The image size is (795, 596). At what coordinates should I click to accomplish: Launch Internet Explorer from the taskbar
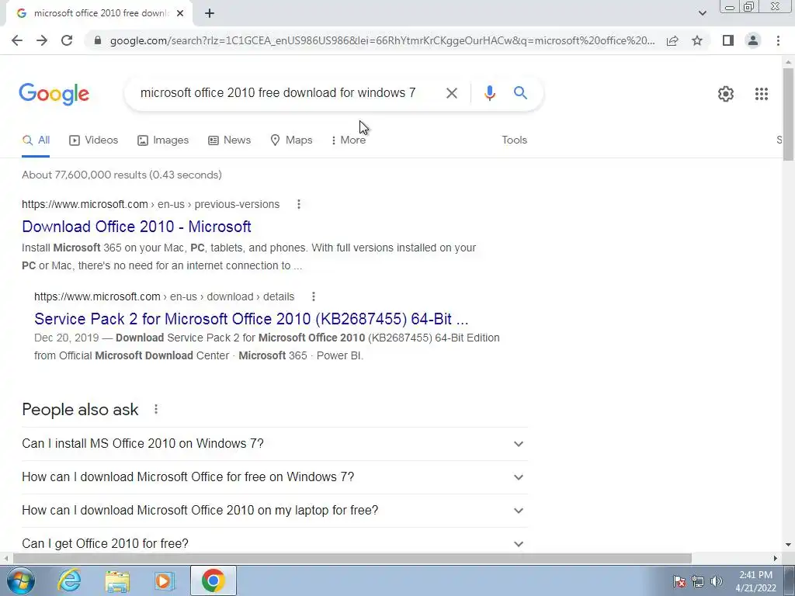click(x=69, y=580)
